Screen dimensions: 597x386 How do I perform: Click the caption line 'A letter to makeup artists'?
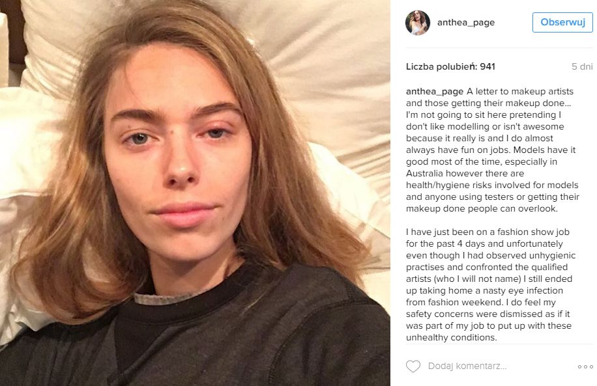point(519,91)
